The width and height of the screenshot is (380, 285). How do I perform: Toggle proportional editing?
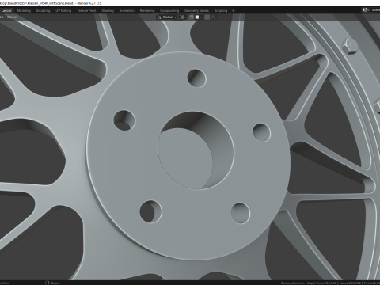point(207,17)
